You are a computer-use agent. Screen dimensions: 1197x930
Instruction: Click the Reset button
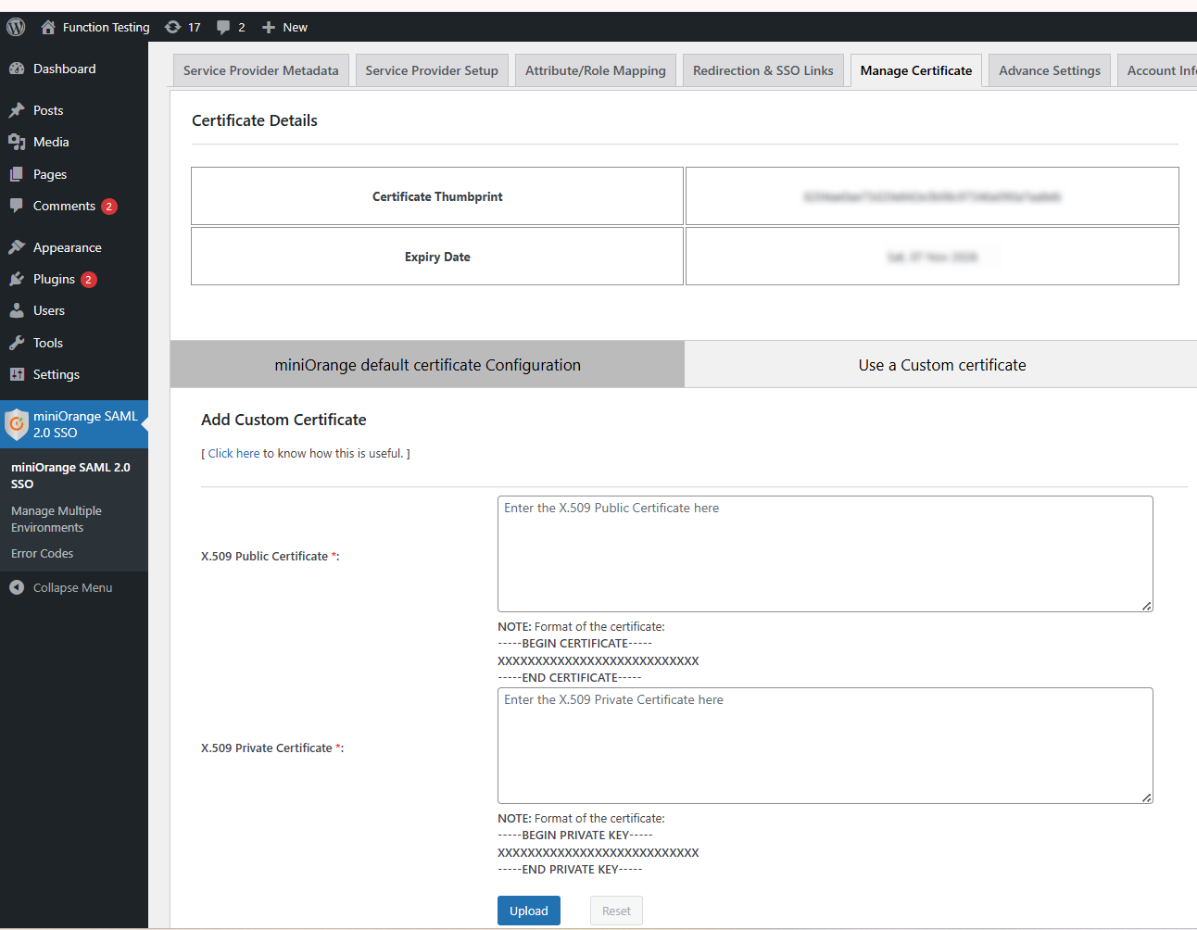tap(616, 911)
